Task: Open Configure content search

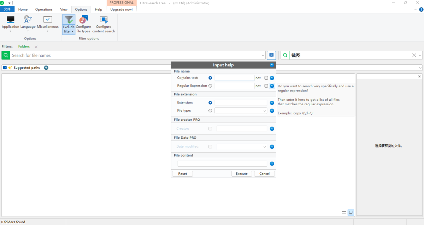Action: click(104, 20)
